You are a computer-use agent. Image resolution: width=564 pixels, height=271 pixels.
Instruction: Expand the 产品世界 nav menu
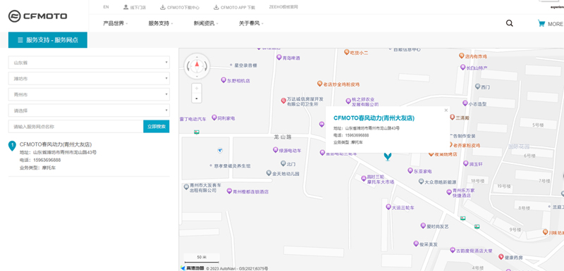click(x=115, y=23)
